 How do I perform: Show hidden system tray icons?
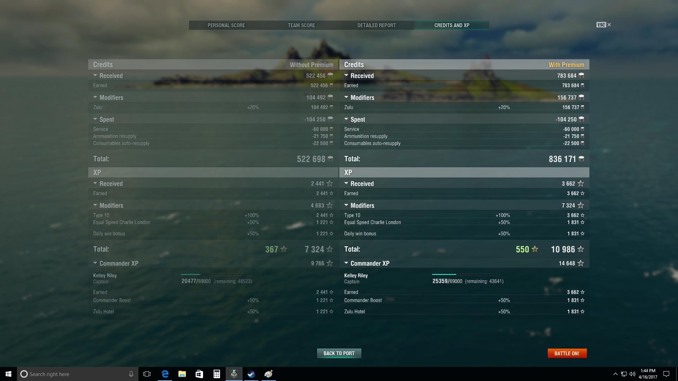tap(615, 374)
